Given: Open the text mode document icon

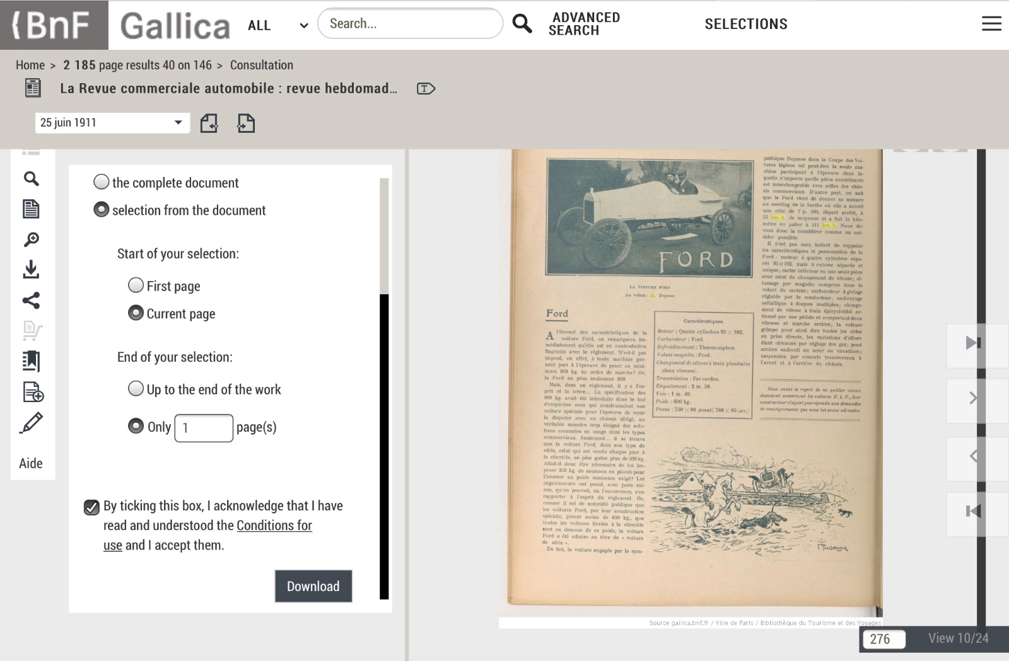Looking at the screenshot, I should point(31,209).
